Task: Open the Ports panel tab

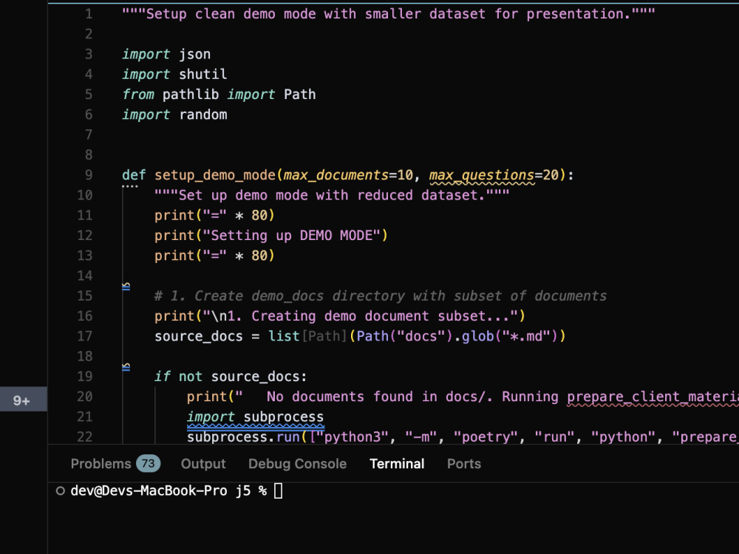Action: point(464,464)
